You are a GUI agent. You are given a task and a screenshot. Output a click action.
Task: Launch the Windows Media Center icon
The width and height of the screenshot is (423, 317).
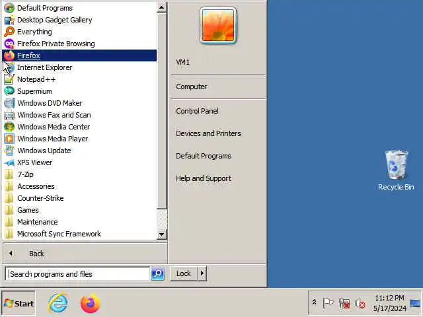pyautogui.click(x=9, y=127)
